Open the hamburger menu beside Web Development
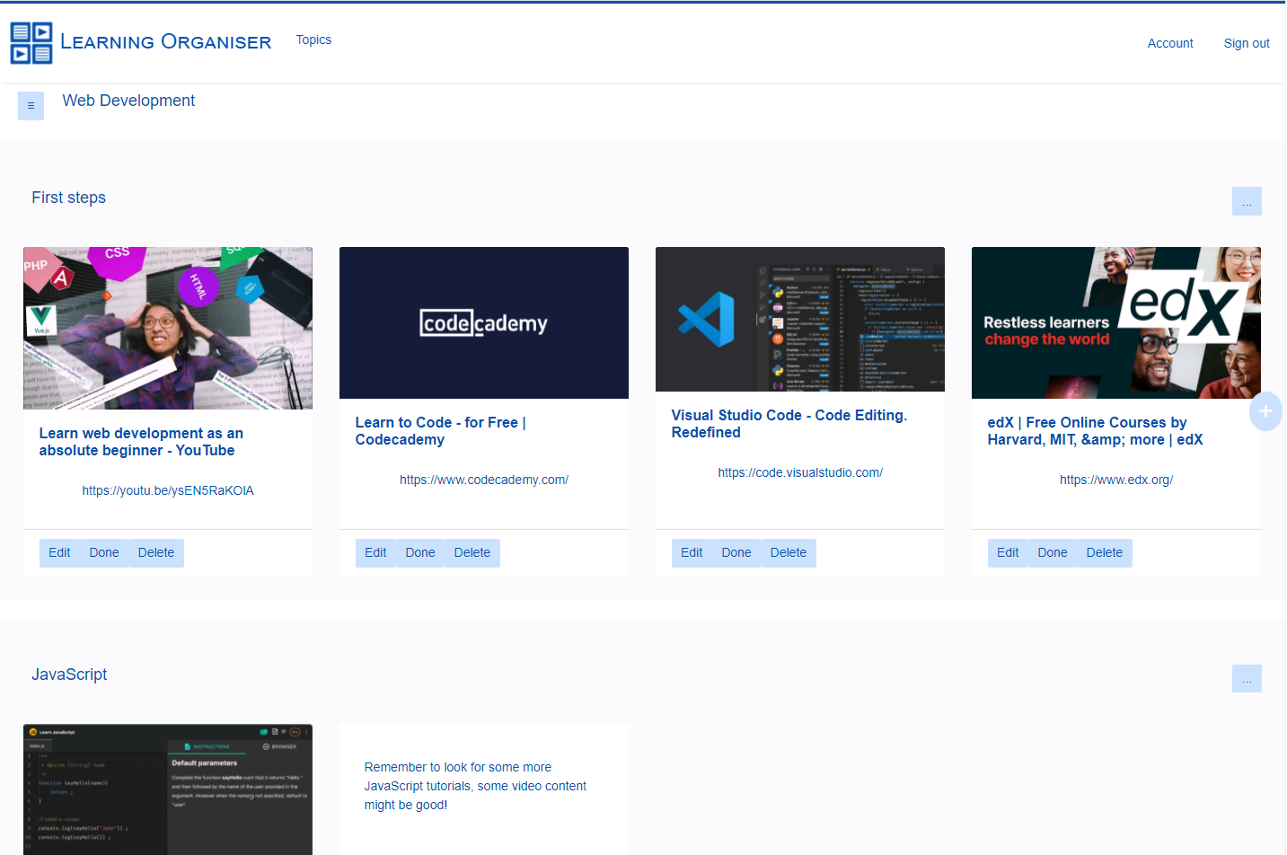 [x=31, y=106]
